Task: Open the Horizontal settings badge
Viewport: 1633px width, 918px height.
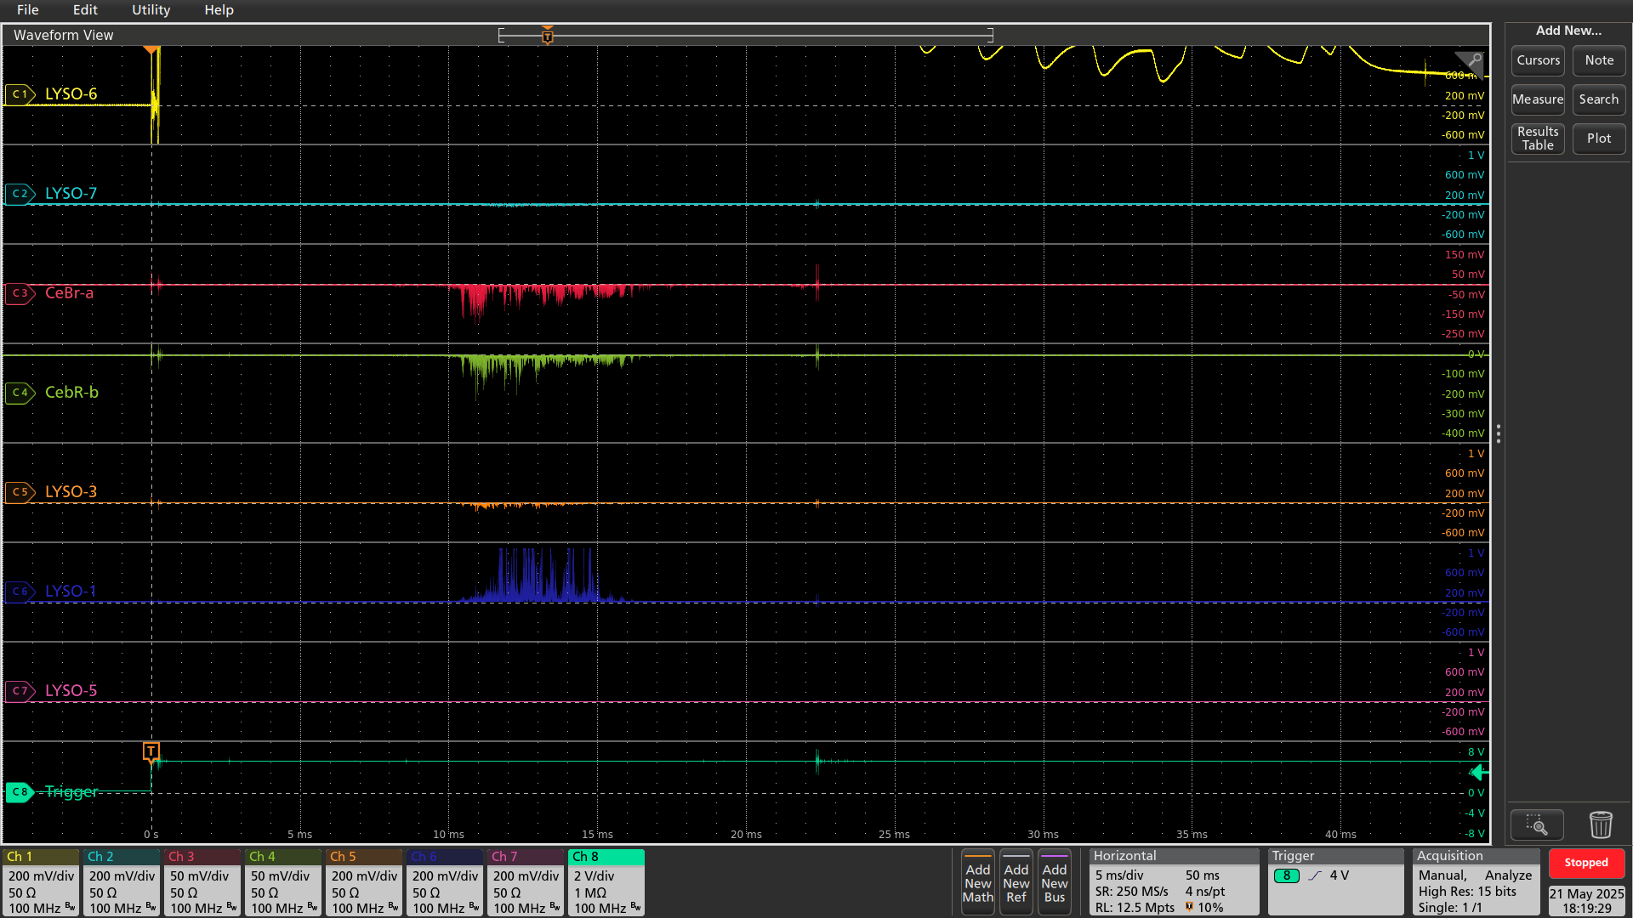Action: click(x=1173, y=882)
